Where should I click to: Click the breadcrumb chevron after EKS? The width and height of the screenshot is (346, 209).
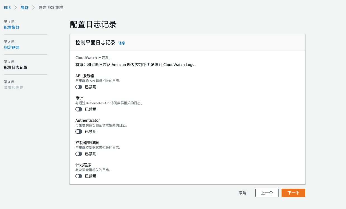coord(16,8)
